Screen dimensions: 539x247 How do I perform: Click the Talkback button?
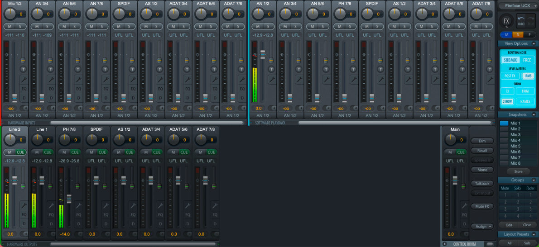click(x=482, y=184)
